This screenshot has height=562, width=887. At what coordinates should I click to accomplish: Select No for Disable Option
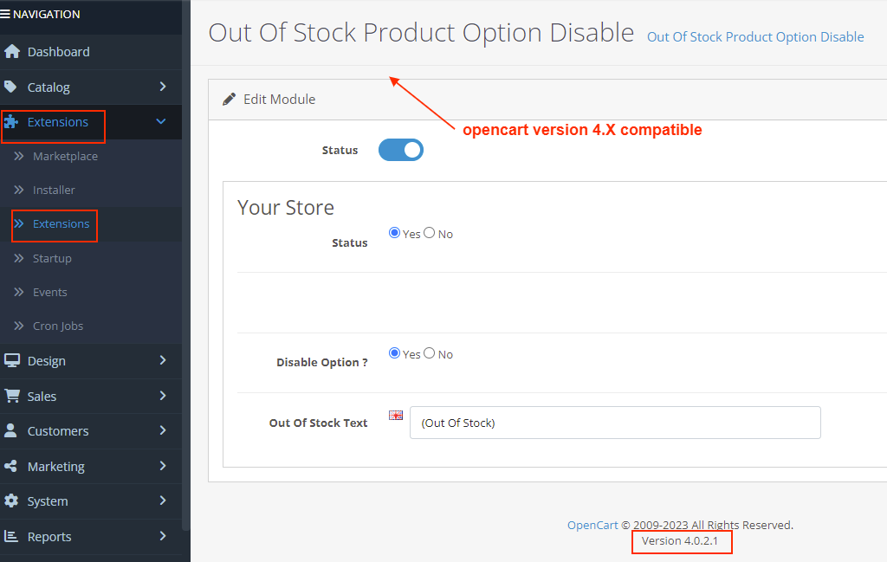click(x=430, y=353)
